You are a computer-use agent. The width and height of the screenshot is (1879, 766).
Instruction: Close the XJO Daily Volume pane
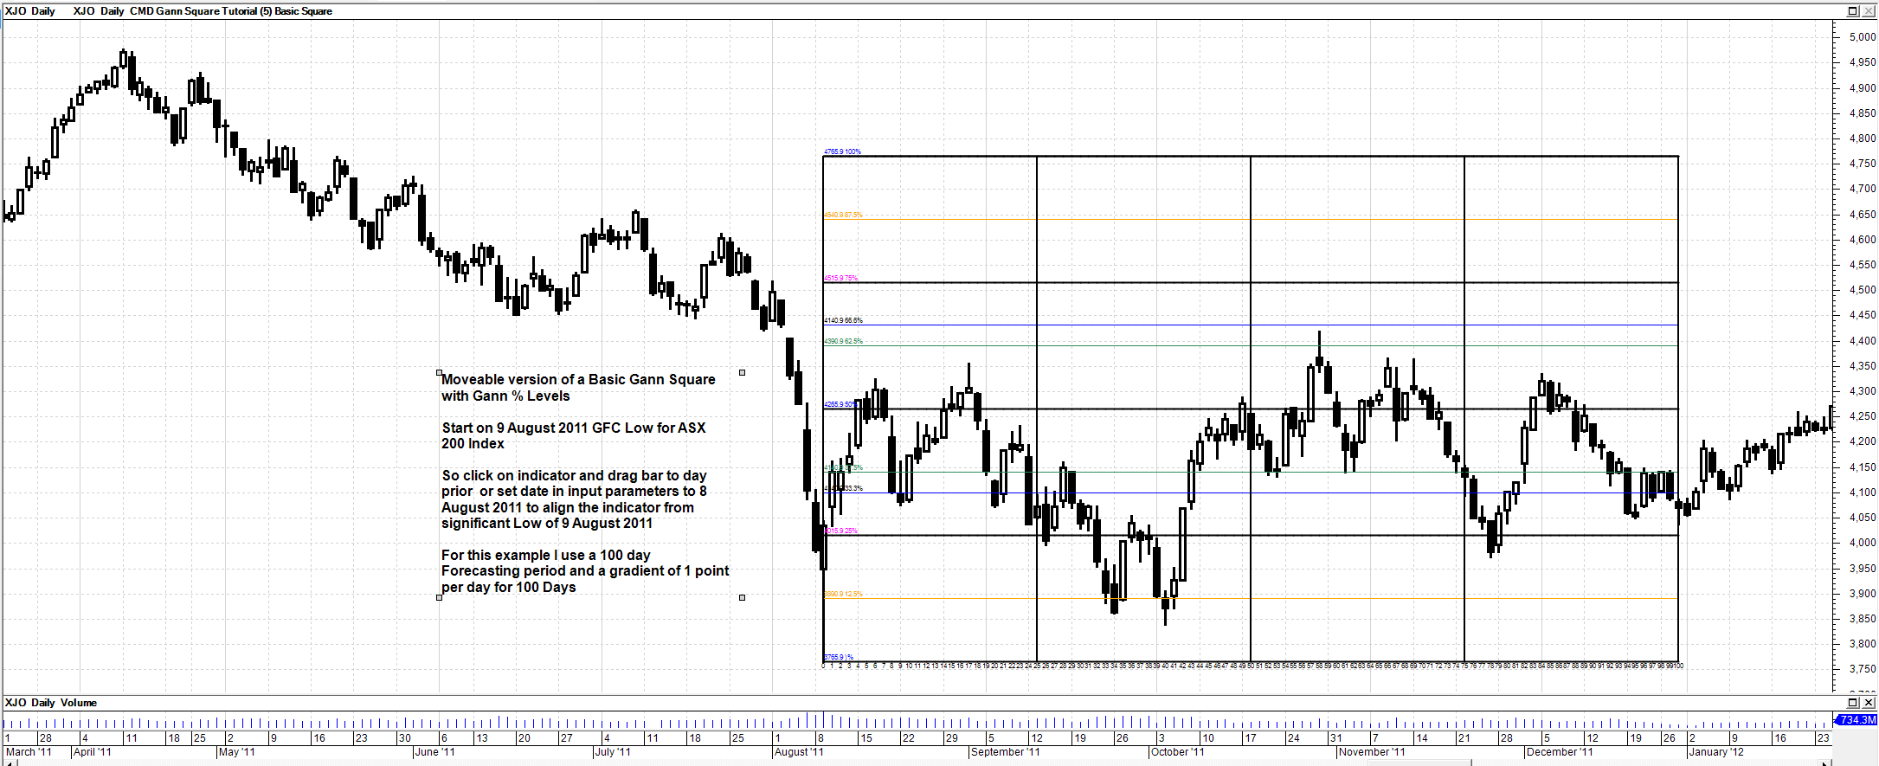click(x=1868, y=703)
